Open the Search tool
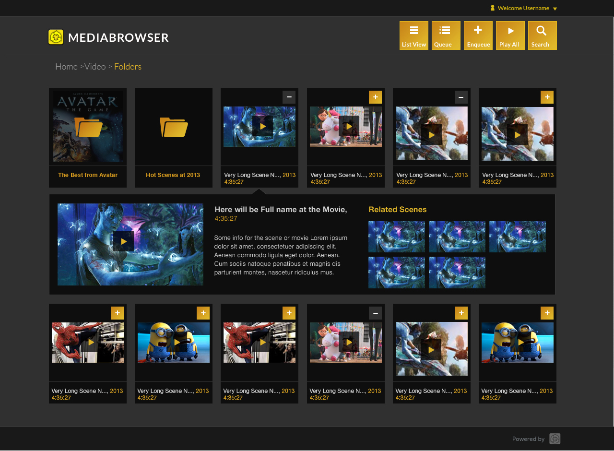Image resolution: width=614 pixels, height=451 pixels. [x=542, y=36]
